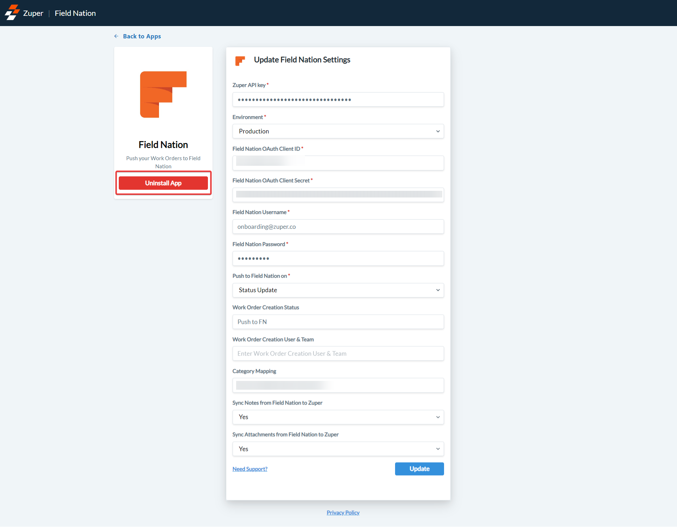Focus the Work Order Creation Status field
The width and height of the screenshot is (677, 527).
coord(338,322)
